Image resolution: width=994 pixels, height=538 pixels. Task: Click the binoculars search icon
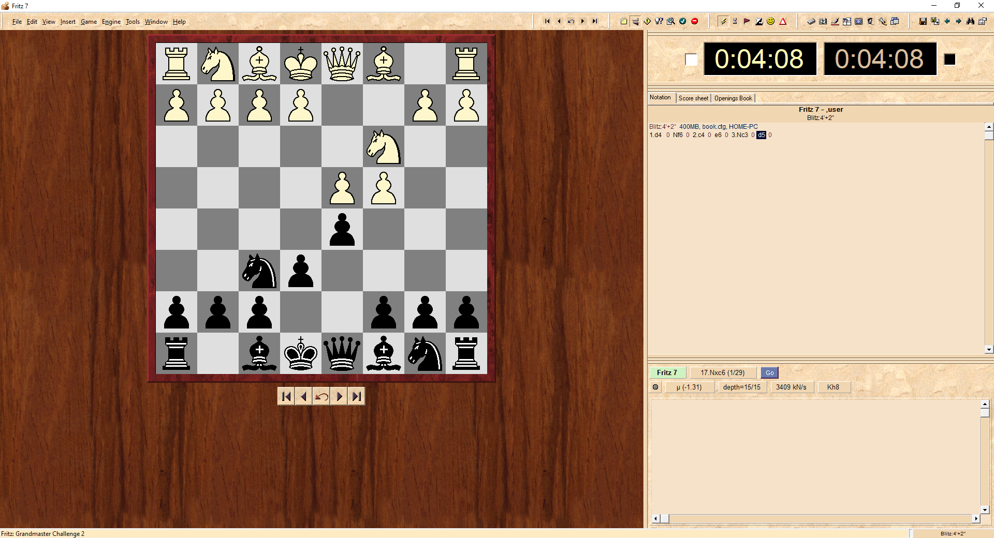click(970, 21)
